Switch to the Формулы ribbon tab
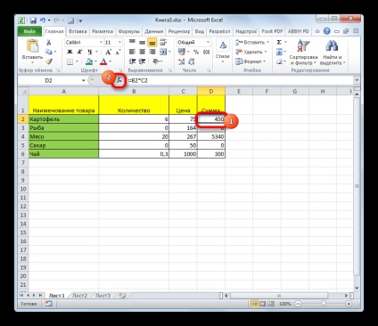The width and height of the screenshot is (378, 326). [x=129, y=31]
